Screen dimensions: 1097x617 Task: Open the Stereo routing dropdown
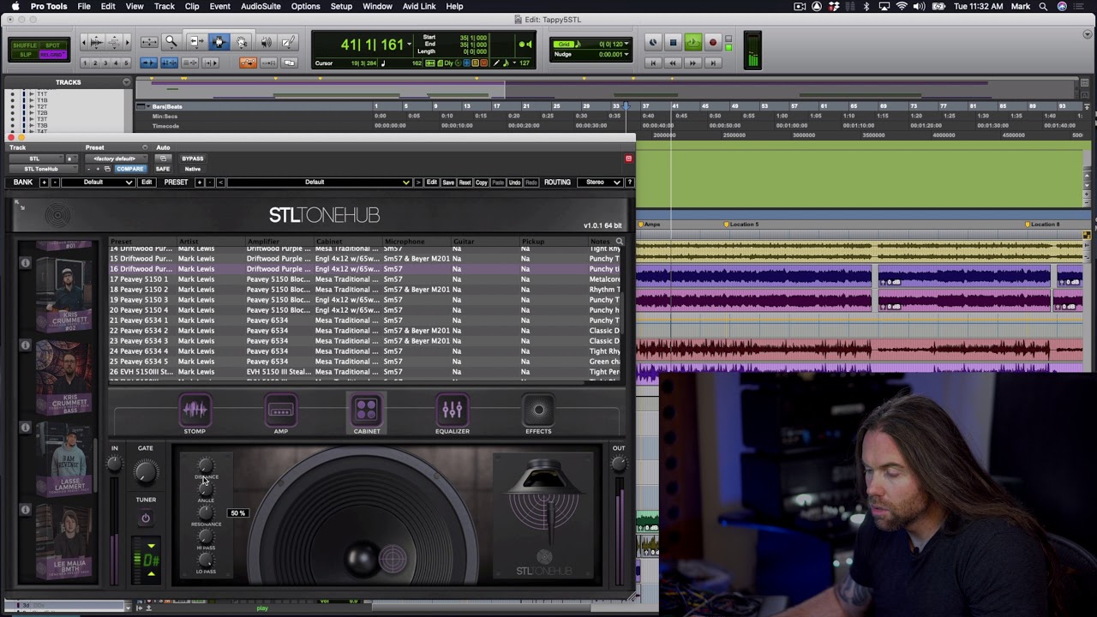coord(599,183)
